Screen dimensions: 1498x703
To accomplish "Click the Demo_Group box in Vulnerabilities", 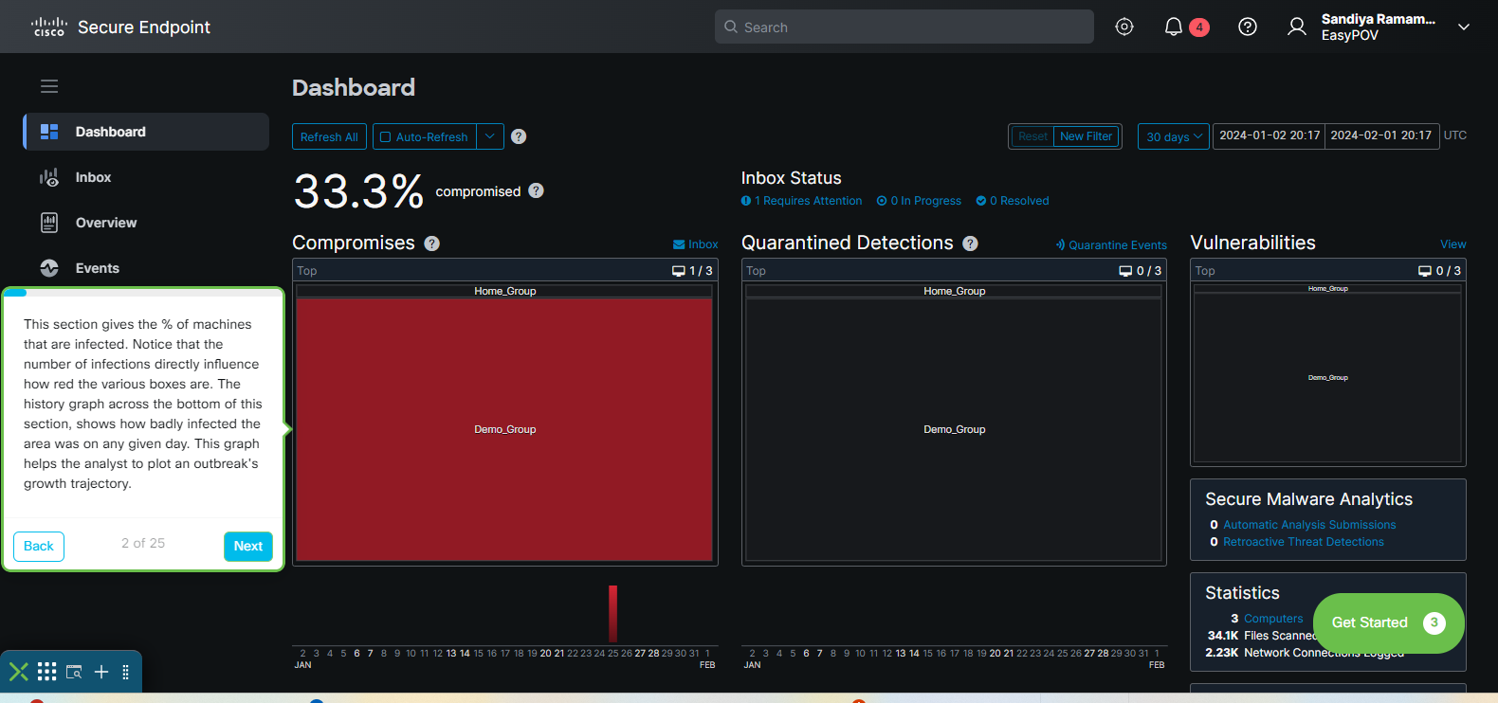I will tap(1328, 378).
